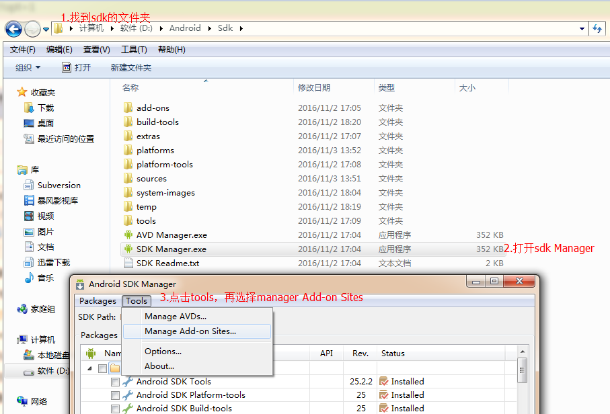Screen dimensions: 610x414
Task: Select the add-ons folder icon
Action: (x=128, y=108)
